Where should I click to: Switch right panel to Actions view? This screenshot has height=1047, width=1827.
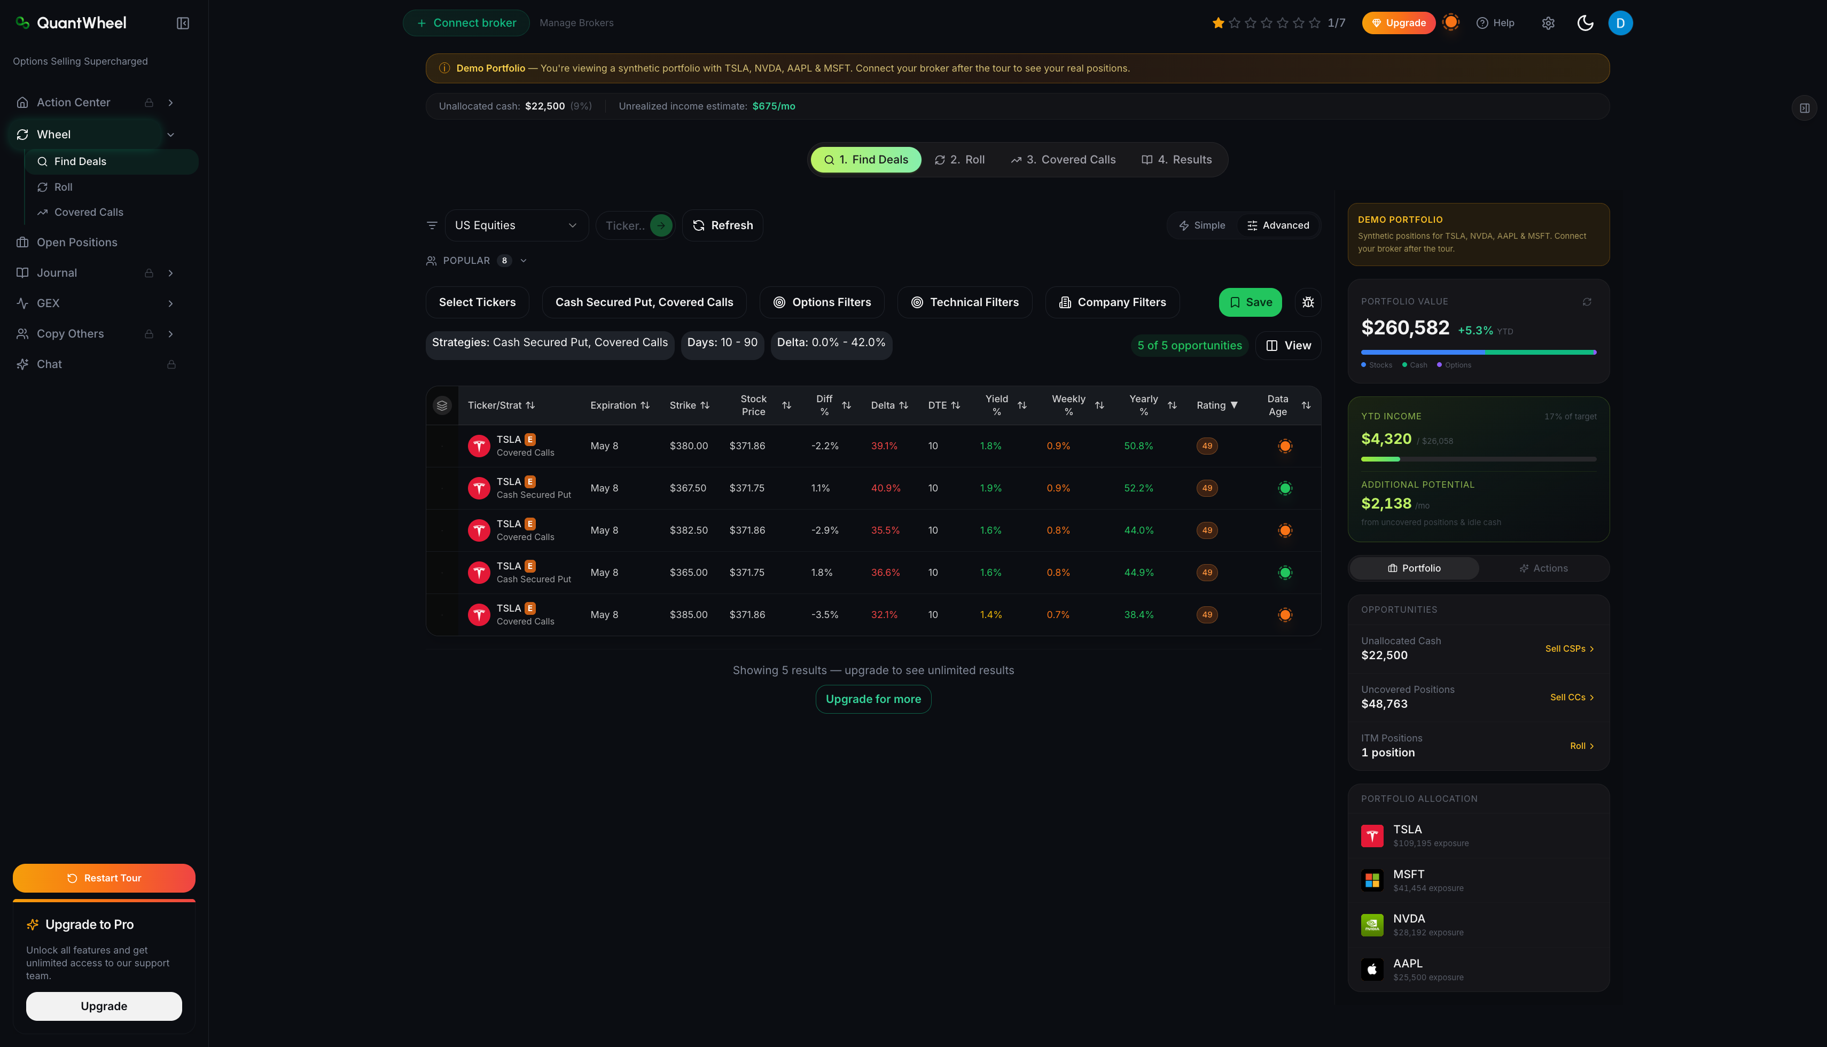click(1543, 568)
